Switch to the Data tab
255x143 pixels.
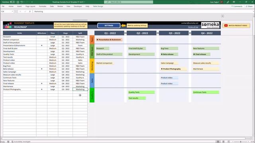[52, 6]
